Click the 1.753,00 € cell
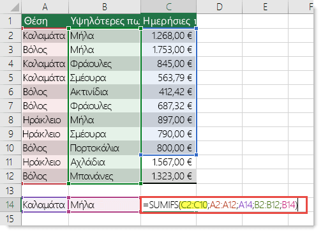 pyautogui.click(x=169, y=50)
